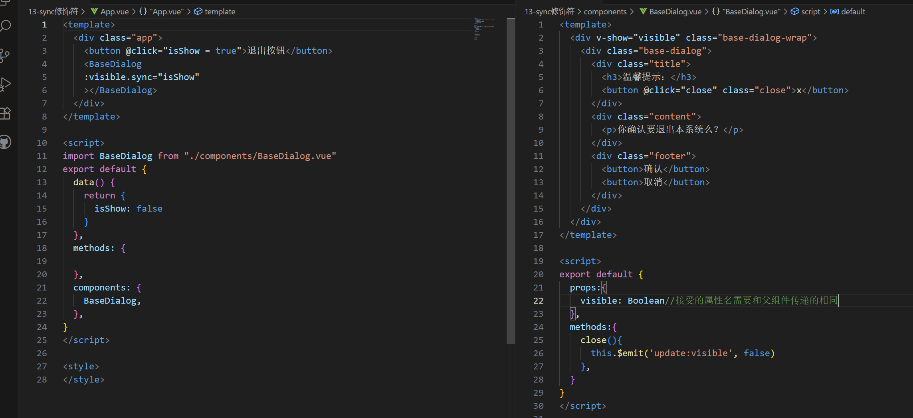Click the "methods:{" line in BaseDialog.vue
This screenshot has height=418, width=913.
click(593, 327)
